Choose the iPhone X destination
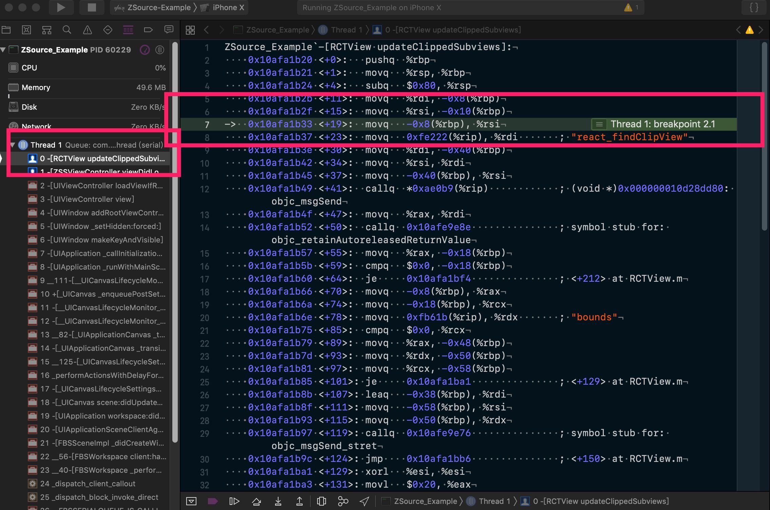770x510 pixels. tap(223, 7)
